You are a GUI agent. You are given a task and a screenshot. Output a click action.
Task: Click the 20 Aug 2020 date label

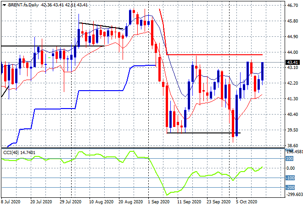(130, 202)
